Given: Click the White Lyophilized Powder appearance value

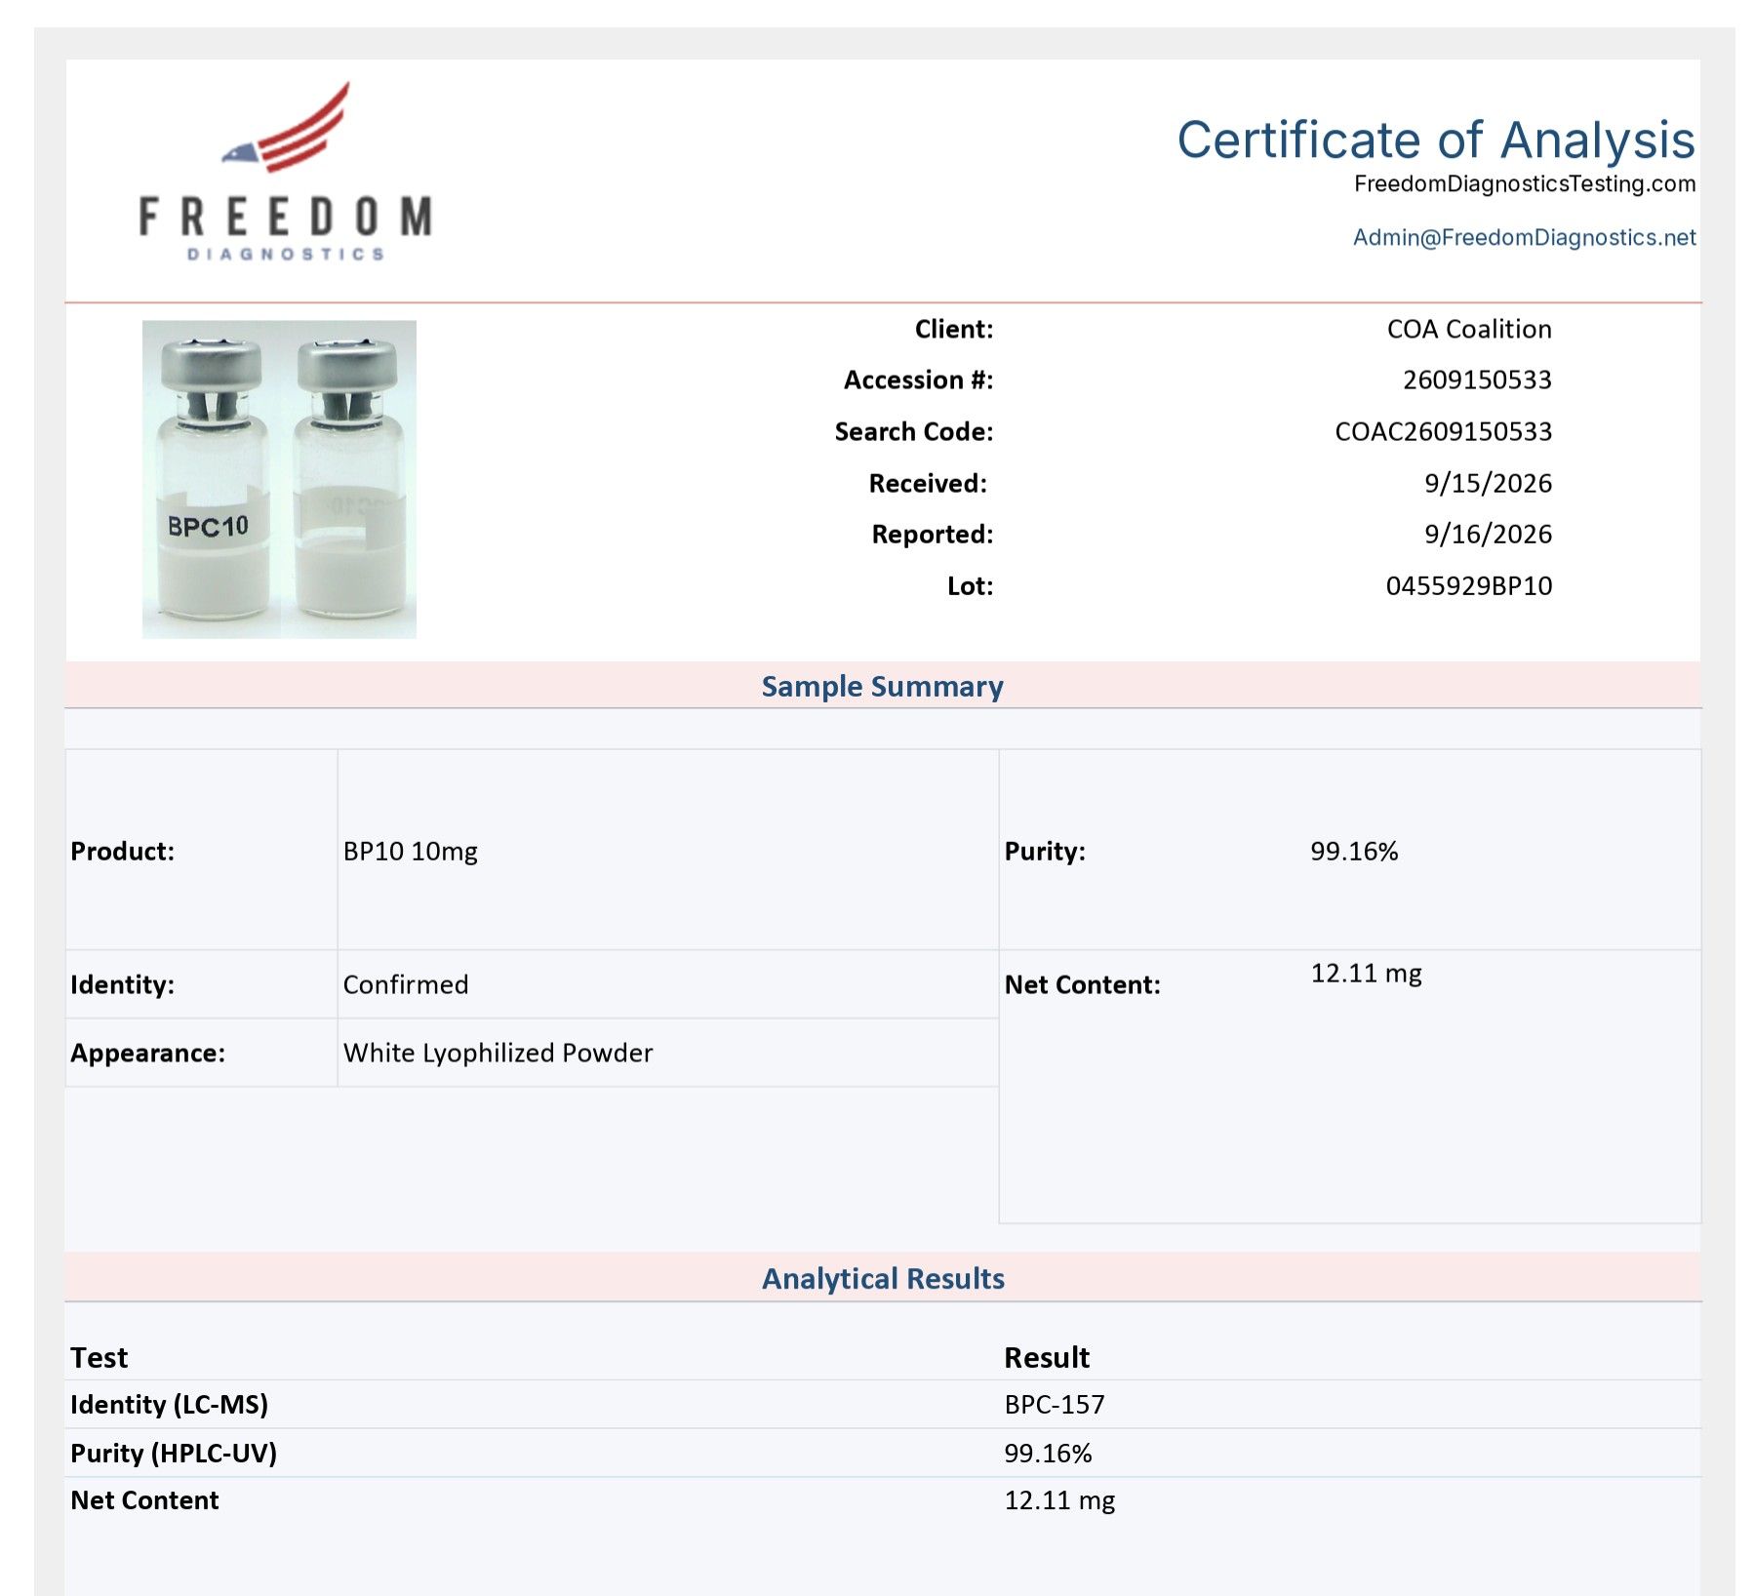Looking at the screenshot, I should click(498, 1053).
